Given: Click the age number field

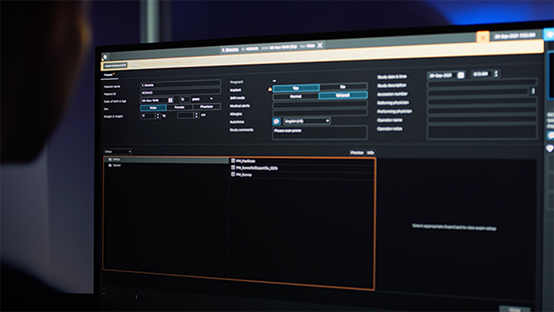Looking at the screenshot, I should pos(184,100).
